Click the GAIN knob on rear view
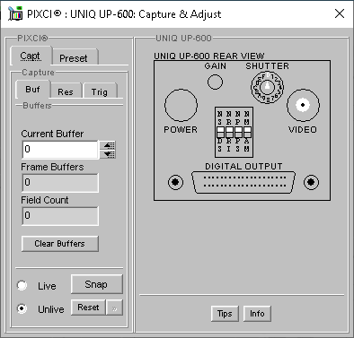The height and width of the screenshot is (338, 354). click(215, 82)
